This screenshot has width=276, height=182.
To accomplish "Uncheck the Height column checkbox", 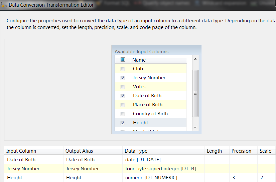I will coord(123,123).
